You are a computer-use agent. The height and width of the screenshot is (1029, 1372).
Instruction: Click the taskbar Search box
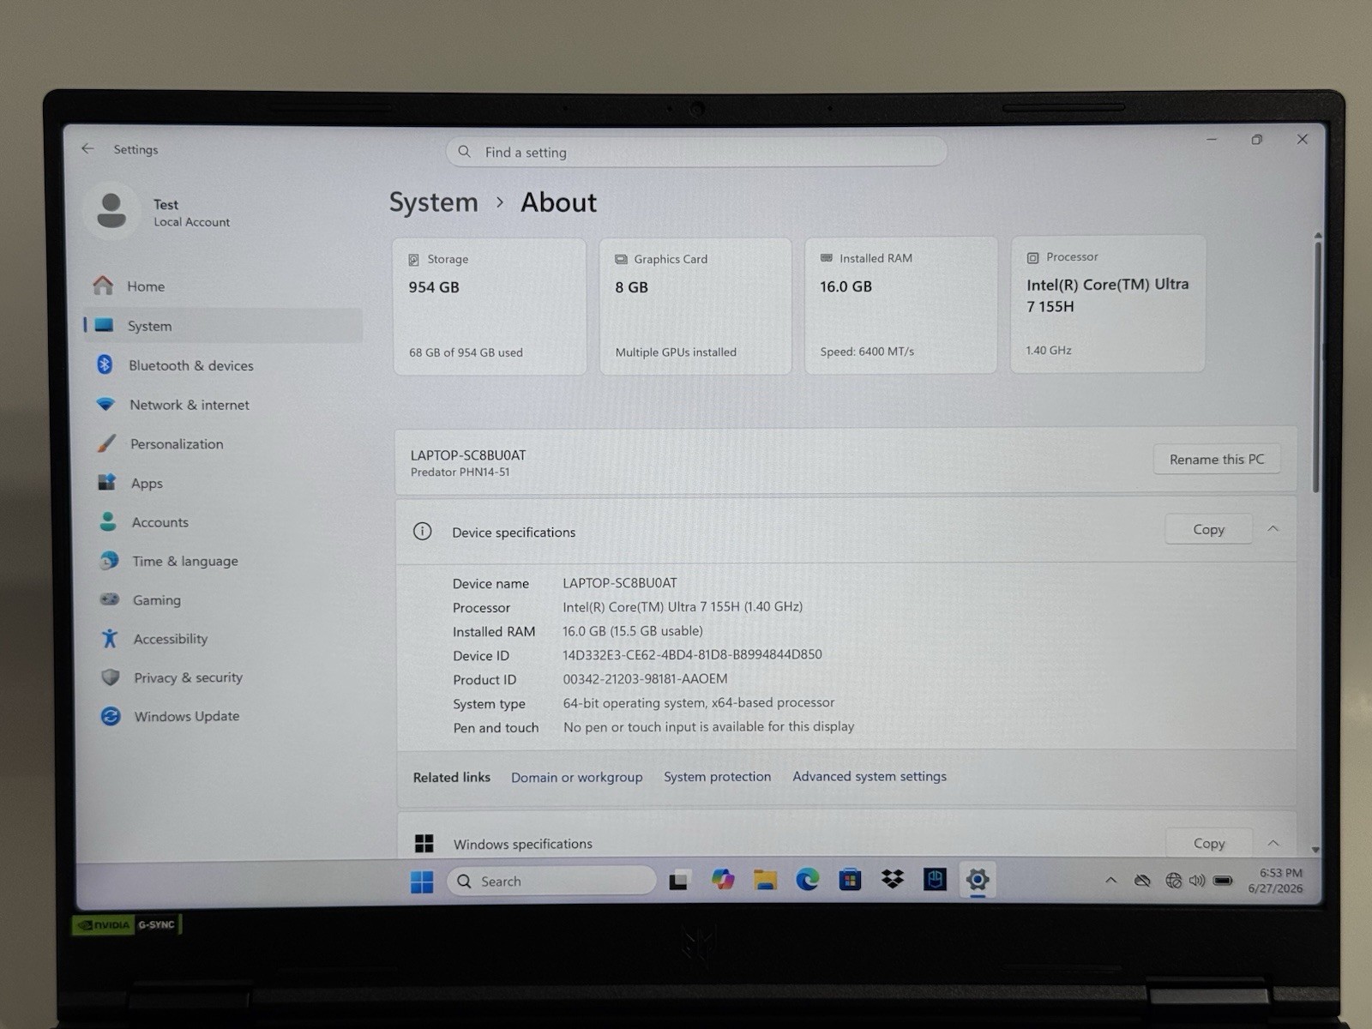[x=551, y=882]
